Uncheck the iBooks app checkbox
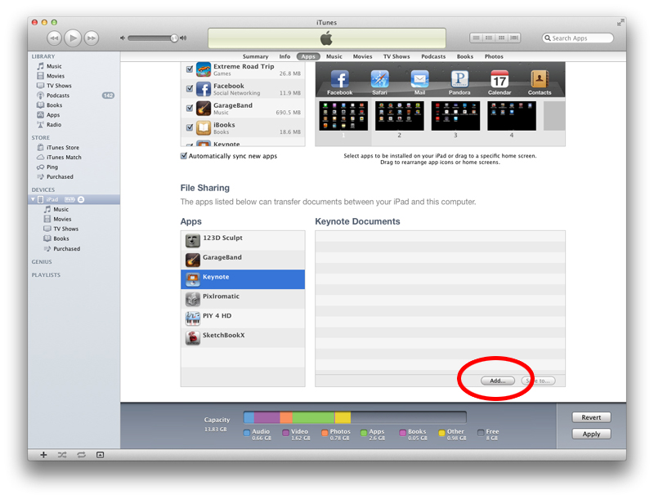This screenshot has width=654, height=499. [190, 127]
